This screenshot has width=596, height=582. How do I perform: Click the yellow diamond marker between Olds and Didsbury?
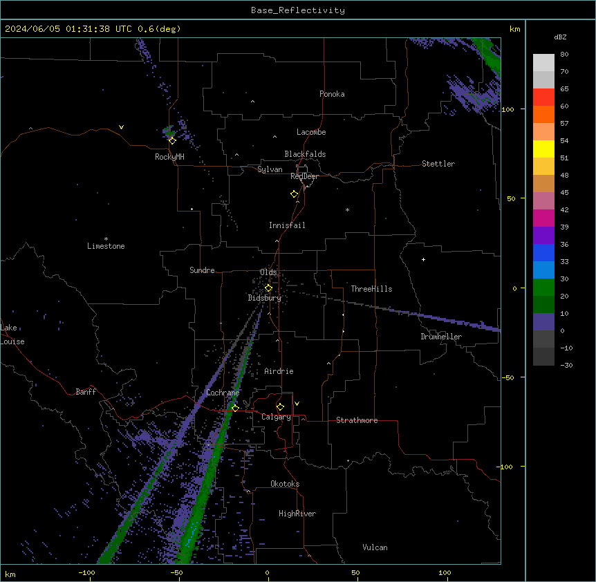(x=268, y=288)
